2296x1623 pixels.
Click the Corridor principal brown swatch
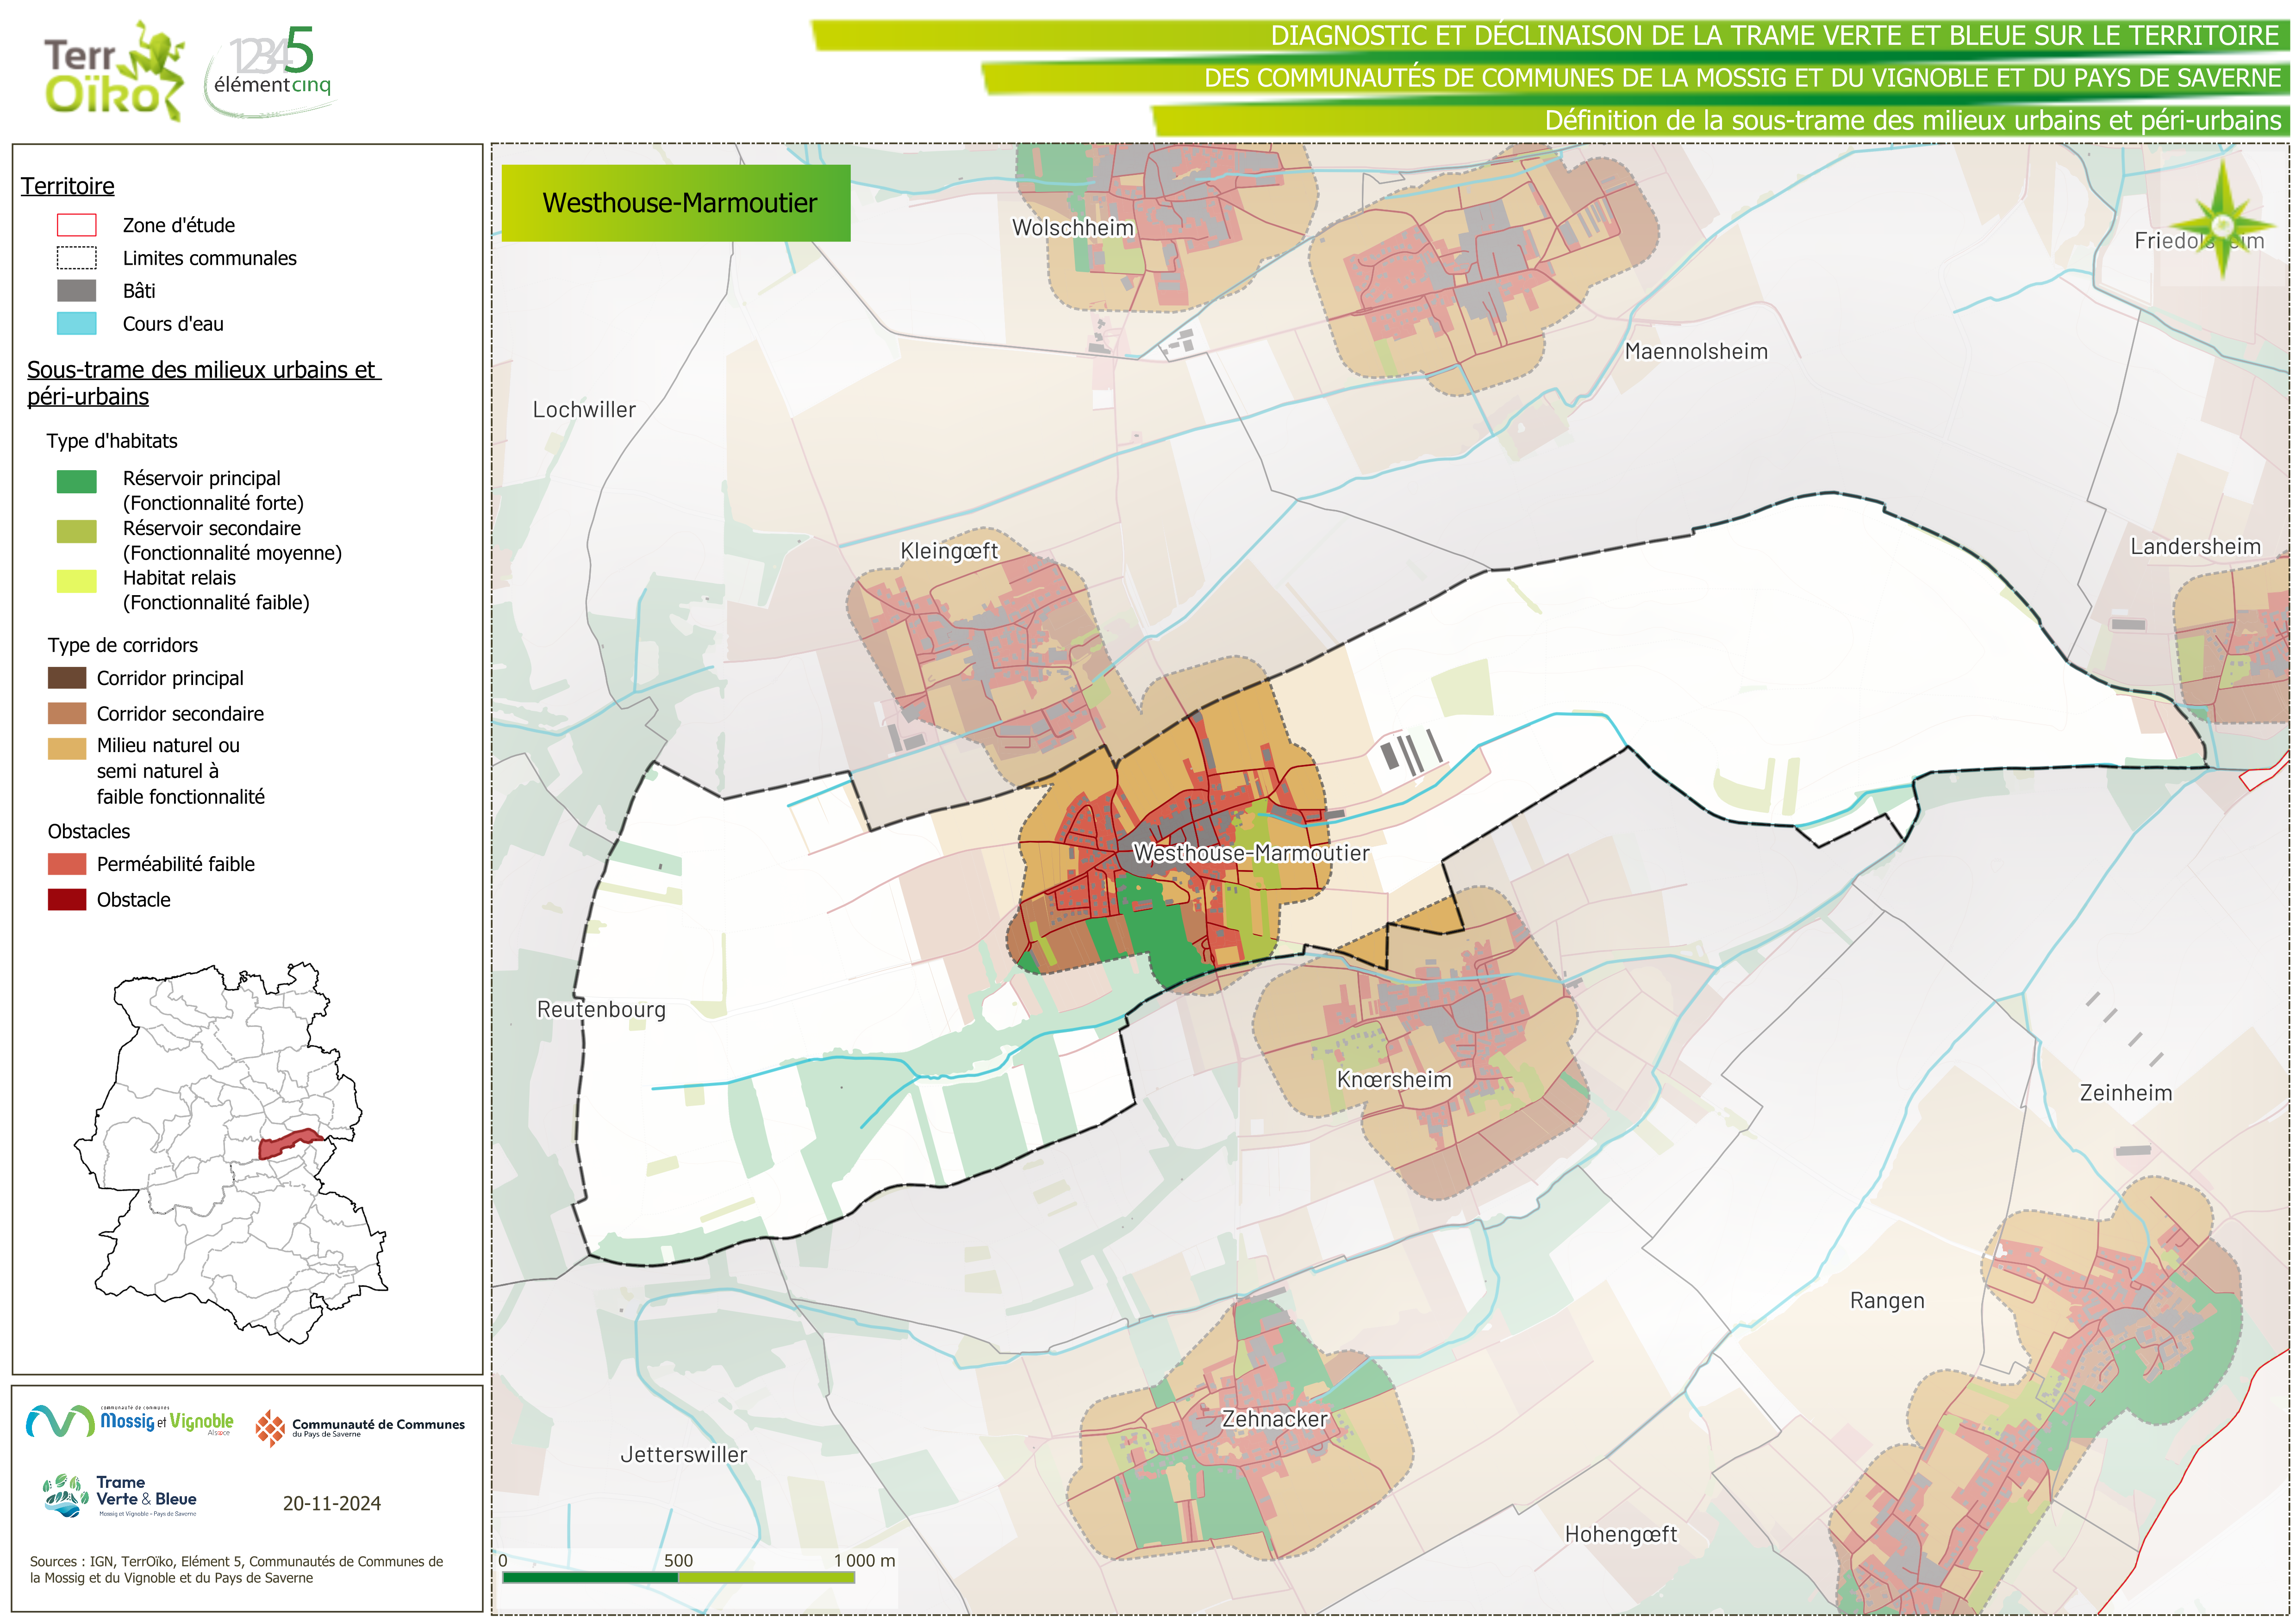click(x=67, y=678)
